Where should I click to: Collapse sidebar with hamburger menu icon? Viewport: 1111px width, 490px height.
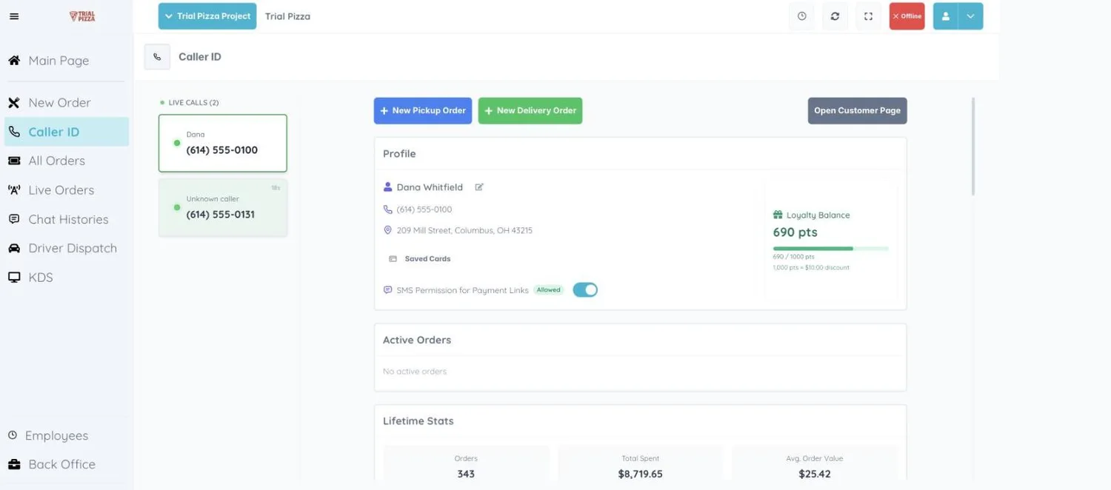14,16
